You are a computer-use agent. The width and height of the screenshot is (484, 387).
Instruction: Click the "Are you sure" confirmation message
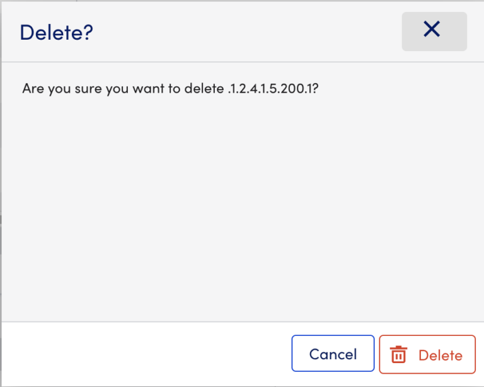pos(170,89)
